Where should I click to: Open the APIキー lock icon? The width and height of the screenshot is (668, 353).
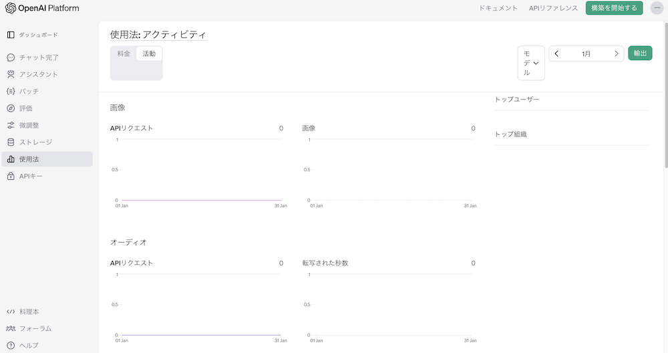pos(11,176)
